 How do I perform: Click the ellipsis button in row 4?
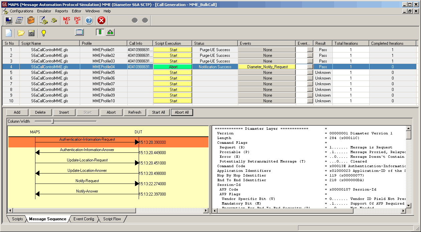tap(310, 67)
